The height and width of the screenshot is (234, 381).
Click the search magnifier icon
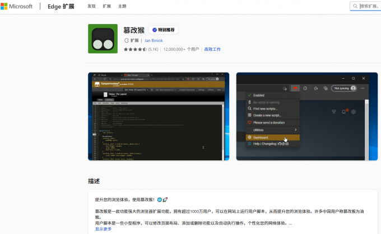pyautogui.click(x=355, y=6)
